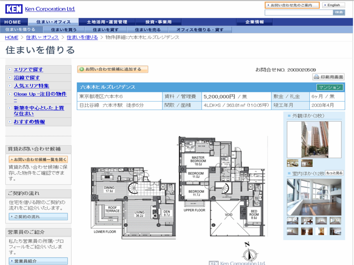Open the お問い合わせ候補一覧を開く button
The image size is (354, 265).
[x=38, y=159]
